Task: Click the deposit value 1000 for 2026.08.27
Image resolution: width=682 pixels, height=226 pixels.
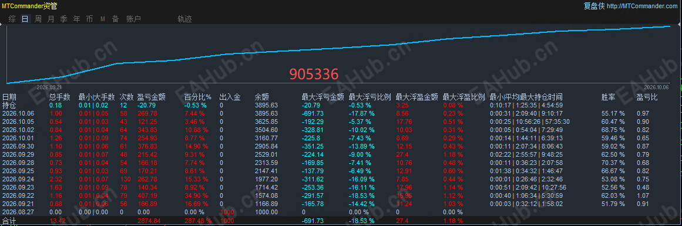Action: 227,212
